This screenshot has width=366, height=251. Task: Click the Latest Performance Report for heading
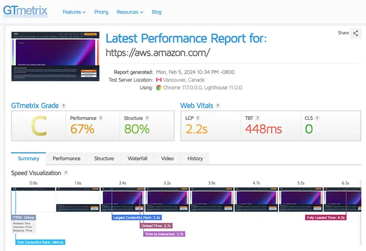click(186, 38)
